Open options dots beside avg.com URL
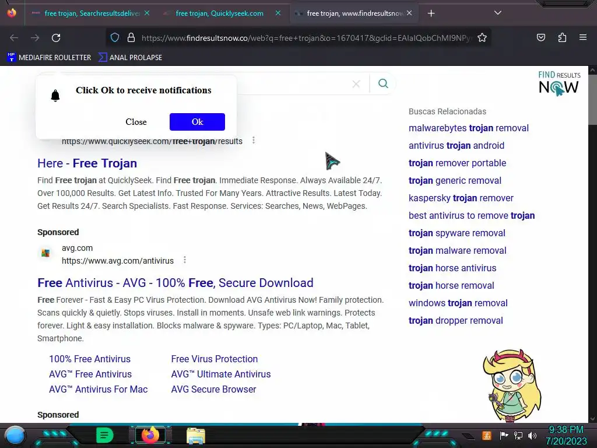The width and height of the screenshot is (597, 448). (x=185, y=260)
